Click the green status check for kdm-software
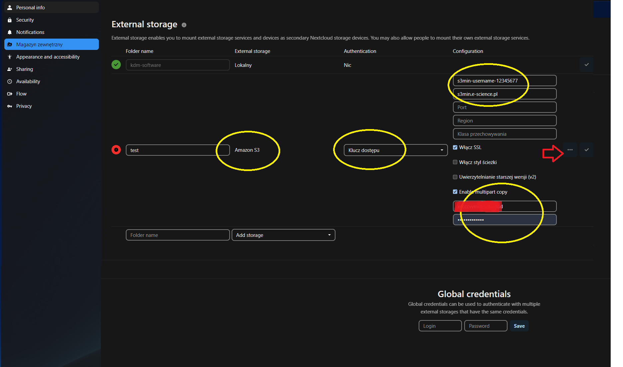This screenshot has width=623, height=367. 116,65
